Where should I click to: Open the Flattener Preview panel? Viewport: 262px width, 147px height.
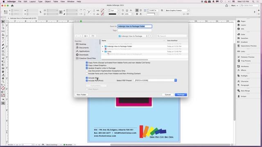[x=246, y=57]
